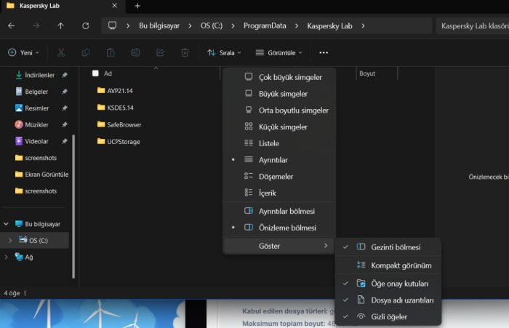Image resolution: width=509 pixels, height=328 pixels.
Task: Select Büyük simgeler view option
Action: 283,94
